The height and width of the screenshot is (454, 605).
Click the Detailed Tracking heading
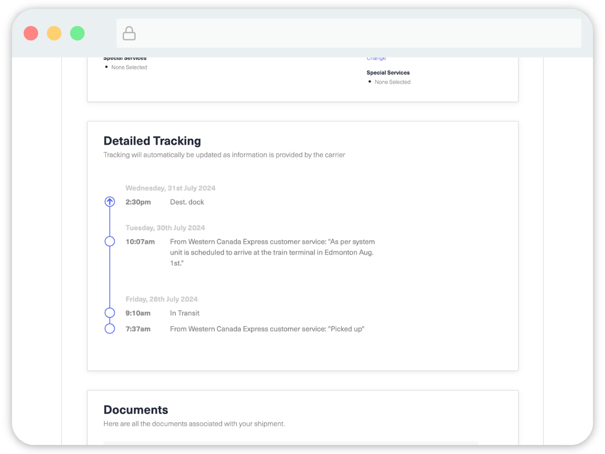tap(152, 141)
